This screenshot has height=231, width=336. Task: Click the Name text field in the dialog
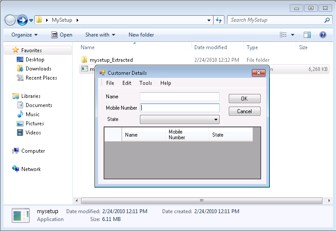[180, 97]
